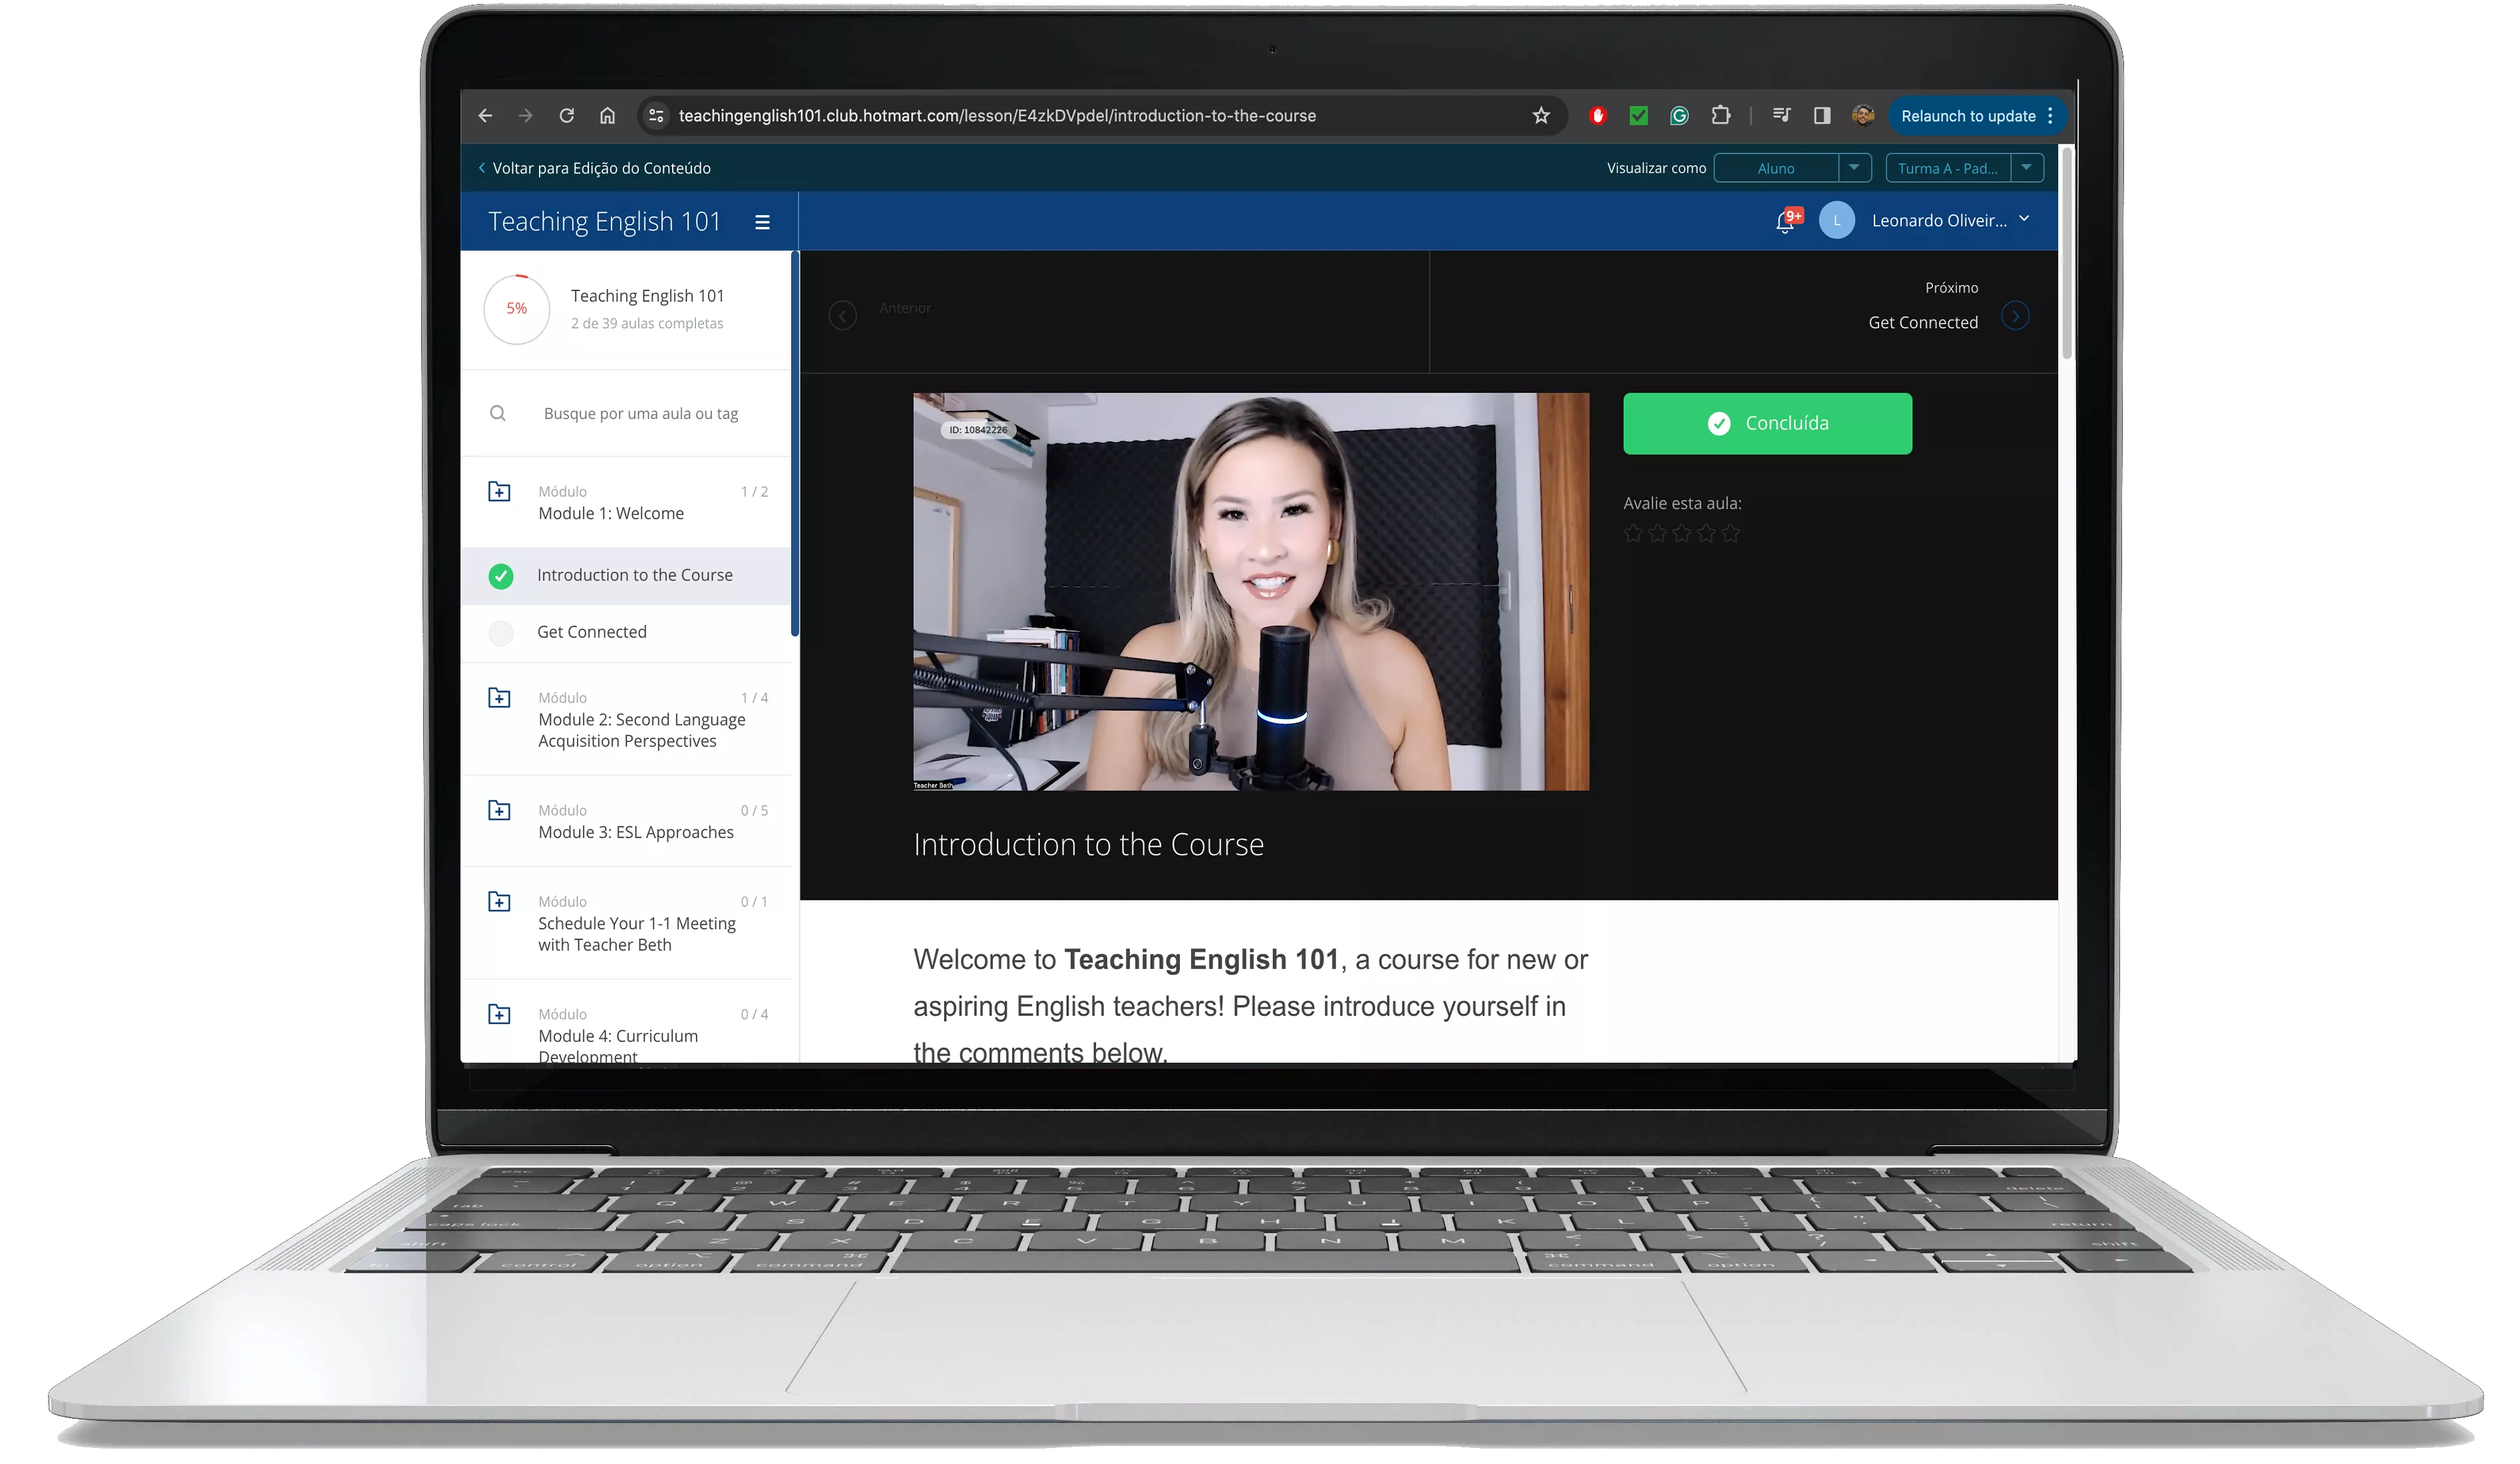Click the Grammarly extension icon
This screenshot has width=2520, height=1464.
pyautogui.click(x=1679, y=116)
